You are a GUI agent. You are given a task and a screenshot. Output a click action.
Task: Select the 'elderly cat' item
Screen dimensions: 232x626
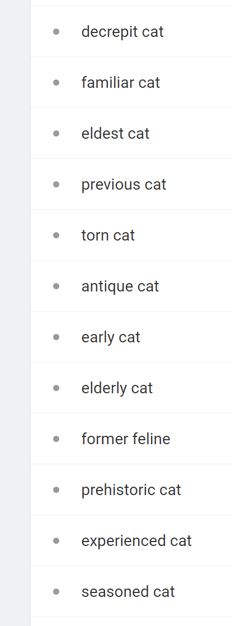click(x=131, y=388)
